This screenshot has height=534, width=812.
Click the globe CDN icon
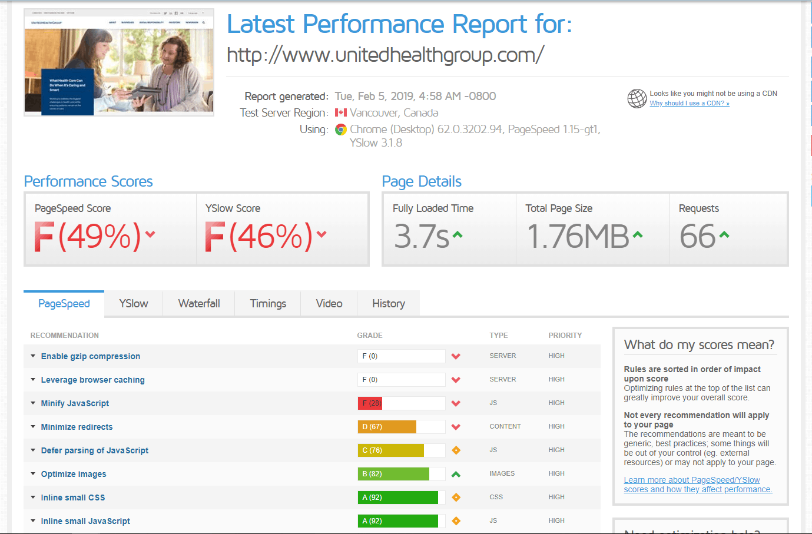637,98
